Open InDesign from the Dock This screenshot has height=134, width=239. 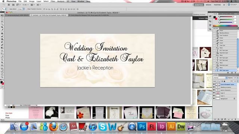point(162,127)
